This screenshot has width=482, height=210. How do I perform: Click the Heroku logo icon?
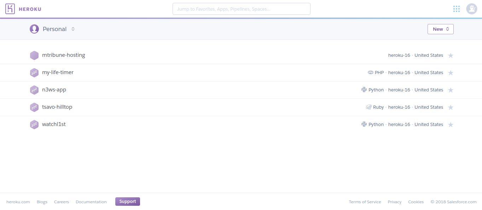click(x=10, y=9)
